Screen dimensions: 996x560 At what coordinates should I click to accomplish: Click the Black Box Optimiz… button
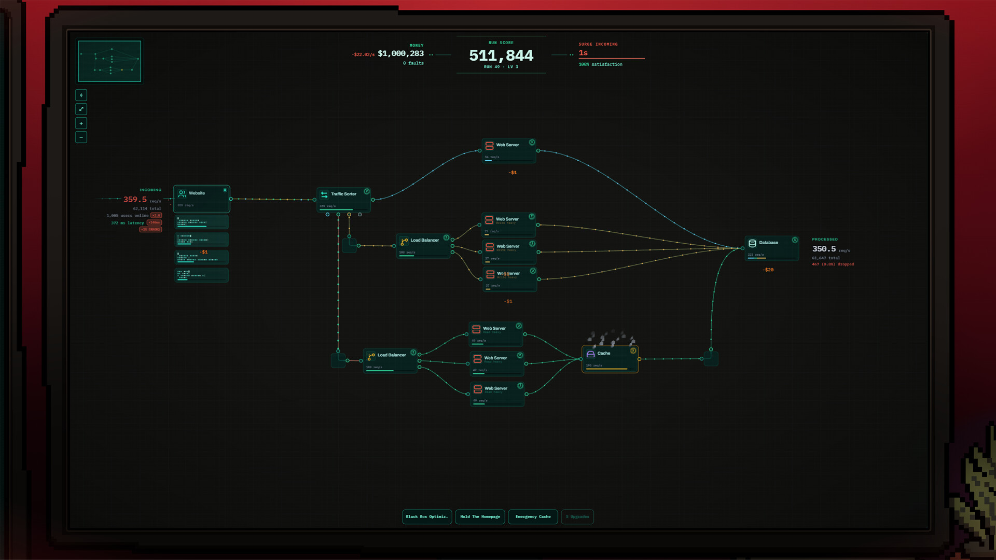tap(427, 516)
